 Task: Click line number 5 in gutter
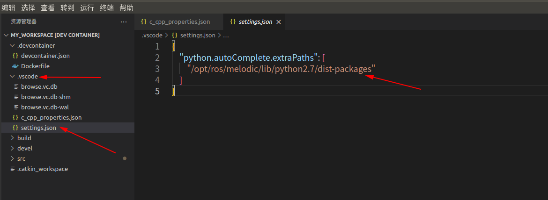[x=157, y=91]
